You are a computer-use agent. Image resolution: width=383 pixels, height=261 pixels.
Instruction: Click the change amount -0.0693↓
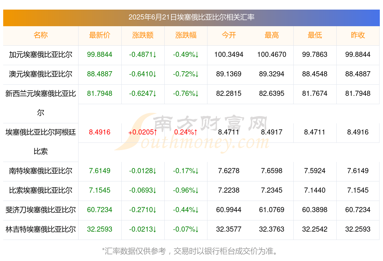point(143,190)
